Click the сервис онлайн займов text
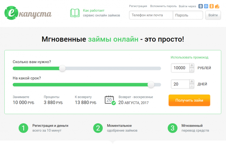The height and width of the screenshot is (144, 226). click(101, 15)
